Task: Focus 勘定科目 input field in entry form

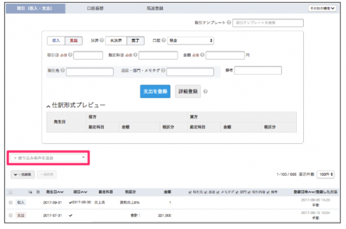Action: pos(158,55)
